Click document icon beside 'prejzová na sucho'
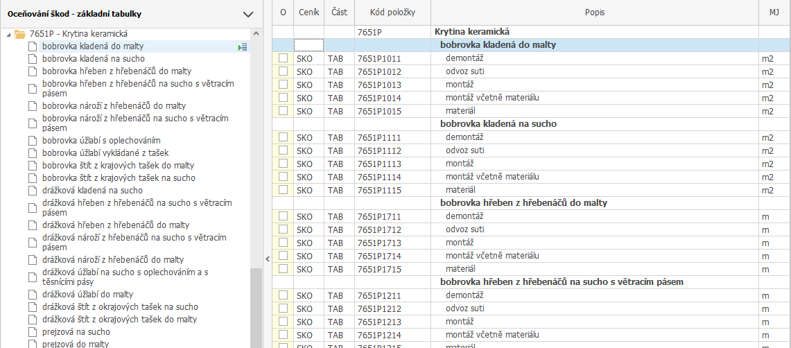The width and height of the screenshot is (791, 348). coord(32,332)
